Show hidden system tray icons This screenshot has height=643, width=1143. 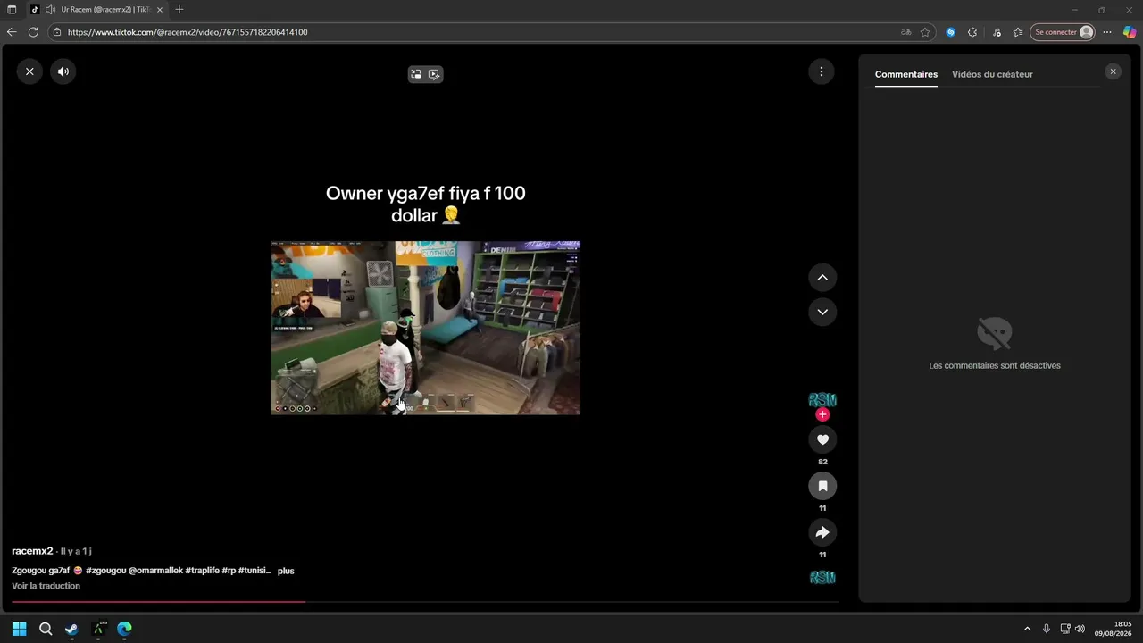tap(1027, 629)
